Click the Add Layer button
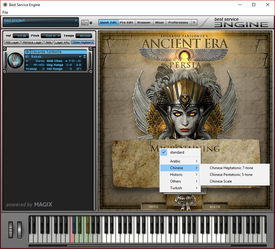The width and height of the screenshot is (275, 249). [12, 42]
